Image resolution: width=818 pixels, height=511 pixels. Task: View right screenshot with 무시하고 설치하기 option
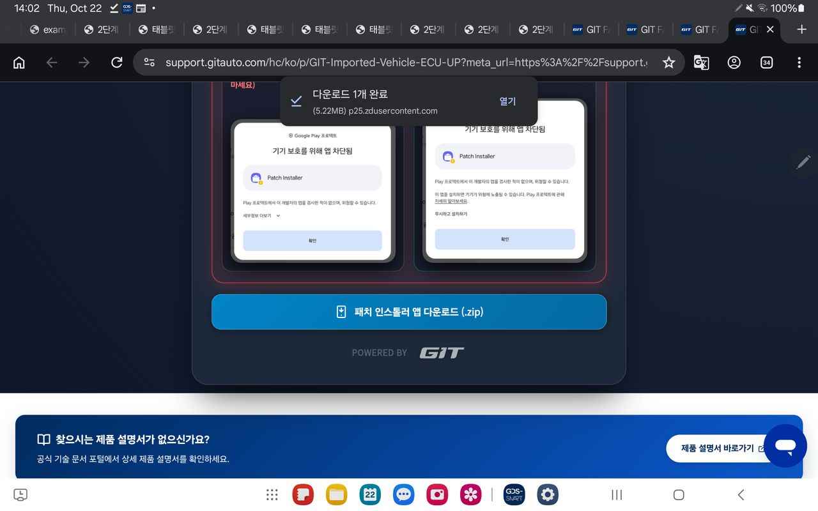505,181
